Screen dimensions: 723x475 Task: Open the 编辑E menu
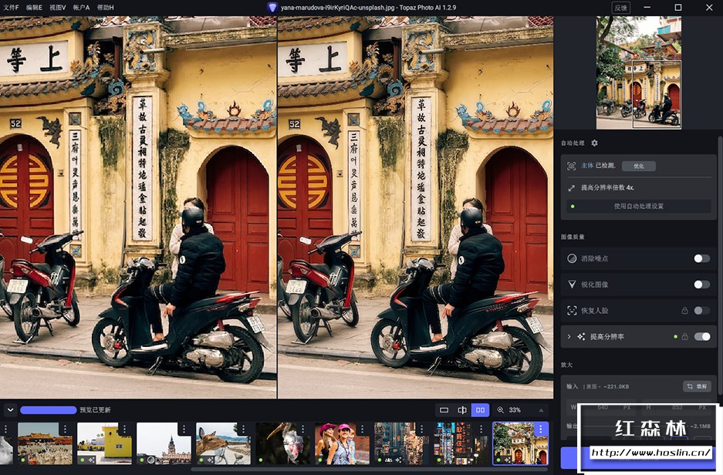click(x=34, y=8)
